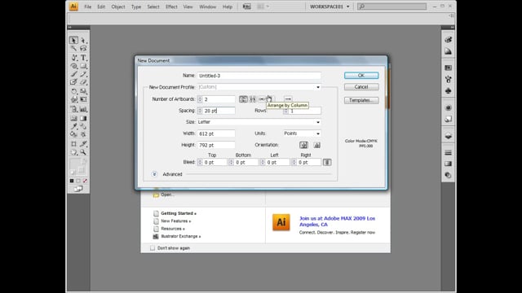Select the Selection tool (black arrow)
Screen dimensions: 522x293
point(73,40)
